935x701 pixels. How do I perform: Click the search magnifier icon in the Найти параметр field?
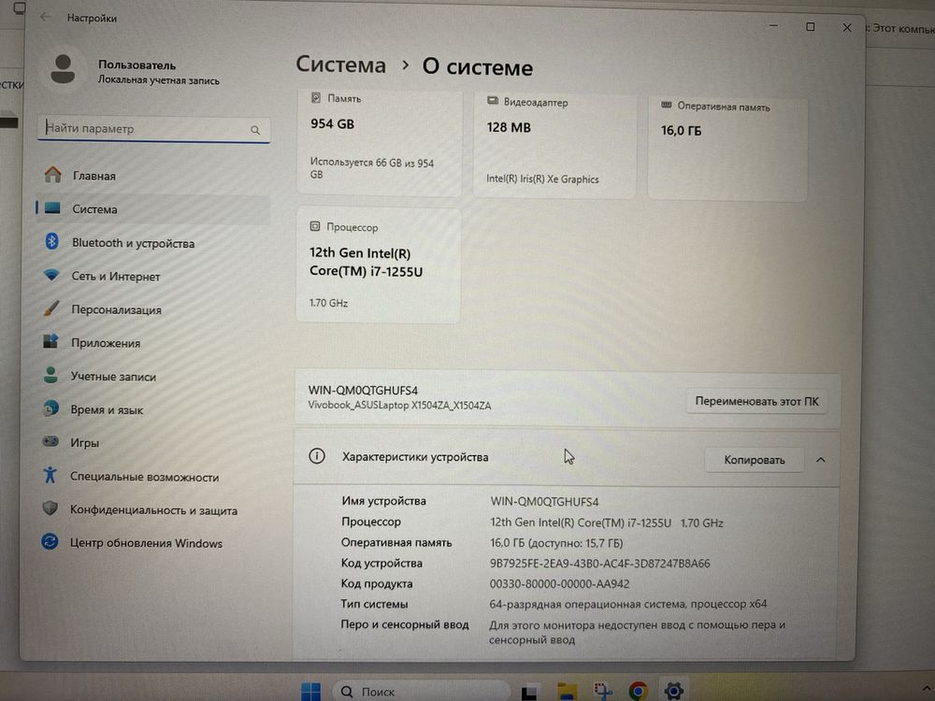click(x=255, y=130)
